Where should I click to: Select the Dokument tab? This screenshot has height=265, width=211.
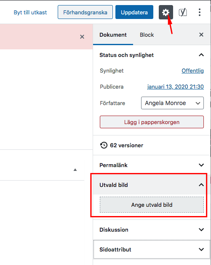[x=113, y=35]
